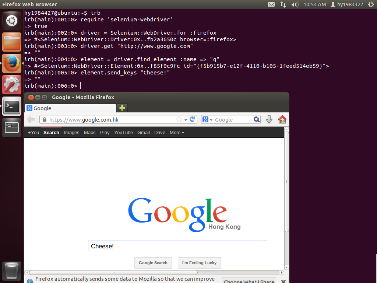Dismiss the Firefox data notification bar
Image resolution: width=377 pixels, height=283 pixels.
click(x=283, y=281)
